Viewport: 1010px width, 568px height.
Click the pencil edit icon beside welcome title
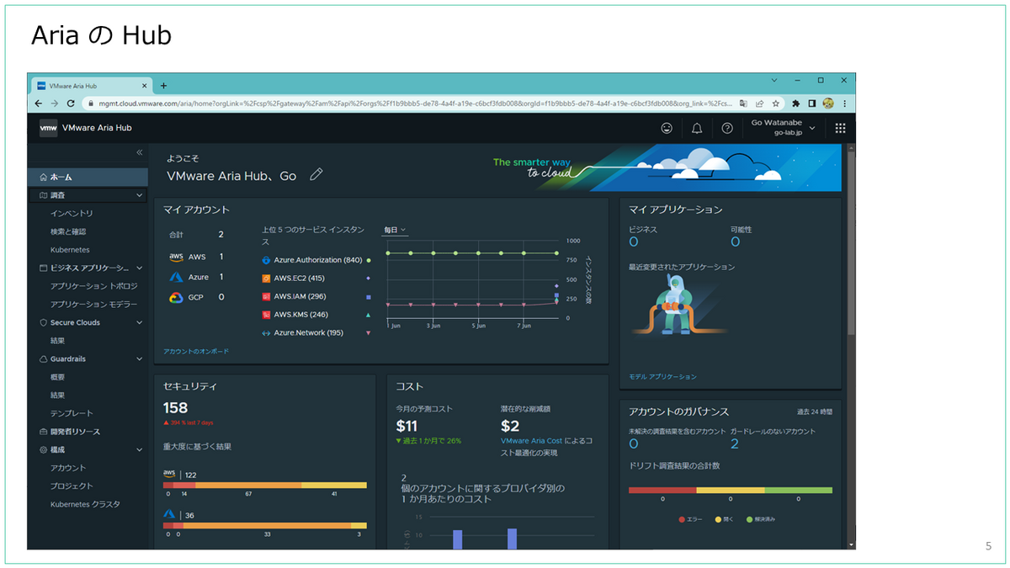coord(316,174)
